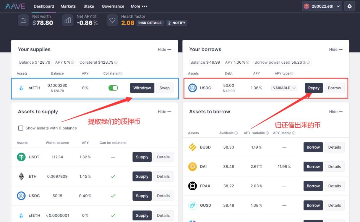Open the VARIABLE APY type dropdown
The width and height of the screenshot is (360, 222).
[284, 88]
